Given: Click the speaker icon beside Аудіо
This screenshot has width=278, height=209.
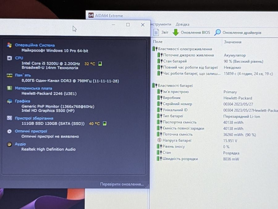Looking at the screenshot, I should coord(9,144).
